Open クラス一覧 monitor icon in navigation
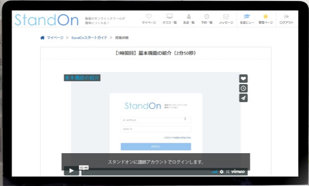309x186 pixels. point(169,19)
